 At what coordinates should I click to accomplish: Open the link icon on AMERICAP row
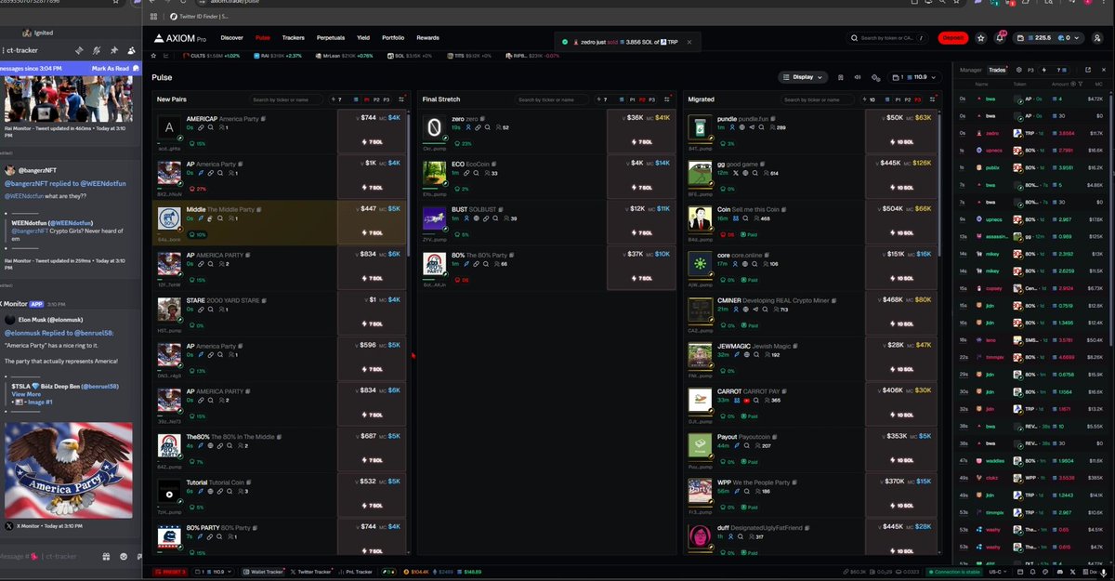click(x=199, y=128)
